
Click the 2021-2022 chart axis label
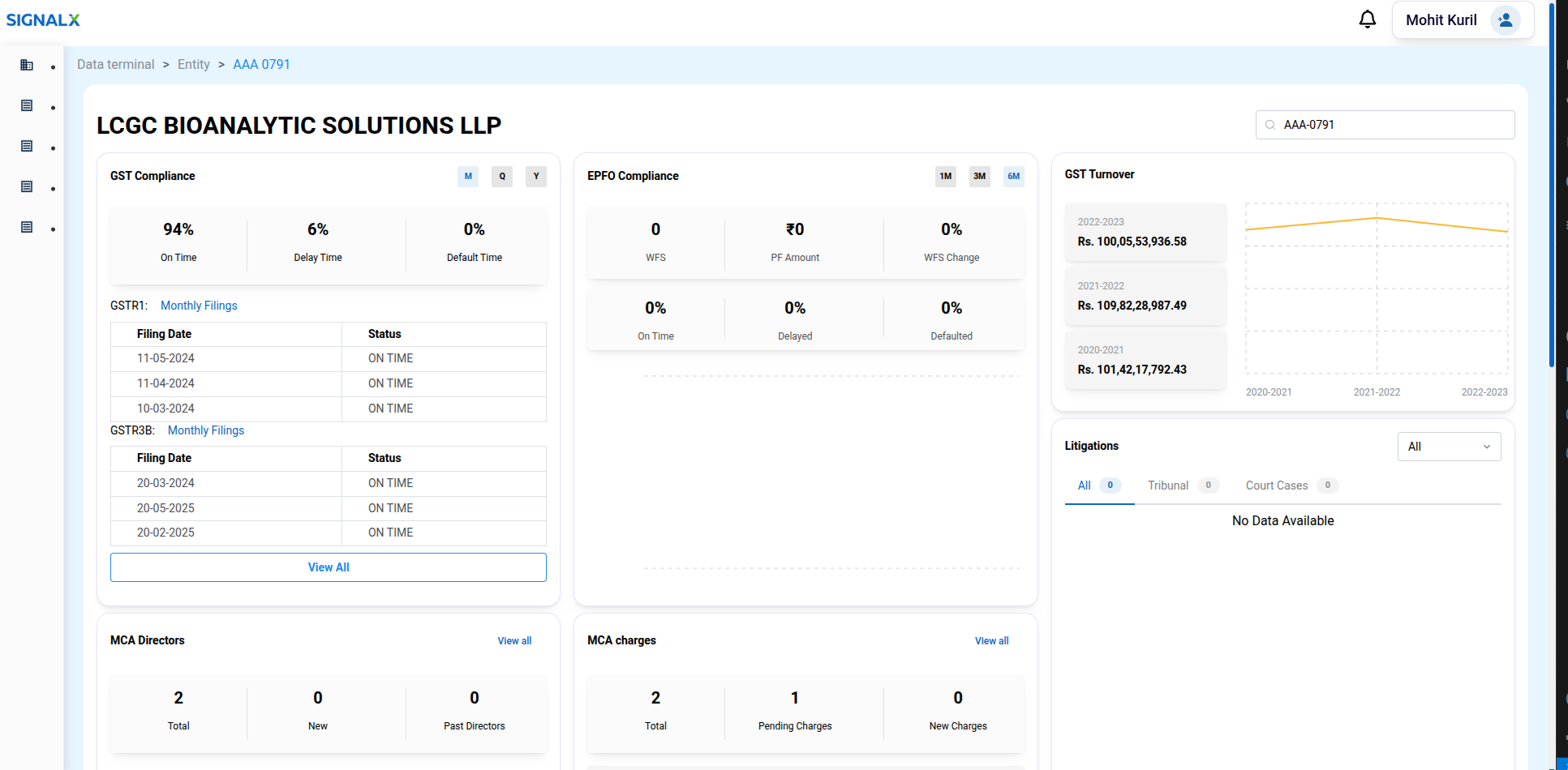click(1377, 392)
